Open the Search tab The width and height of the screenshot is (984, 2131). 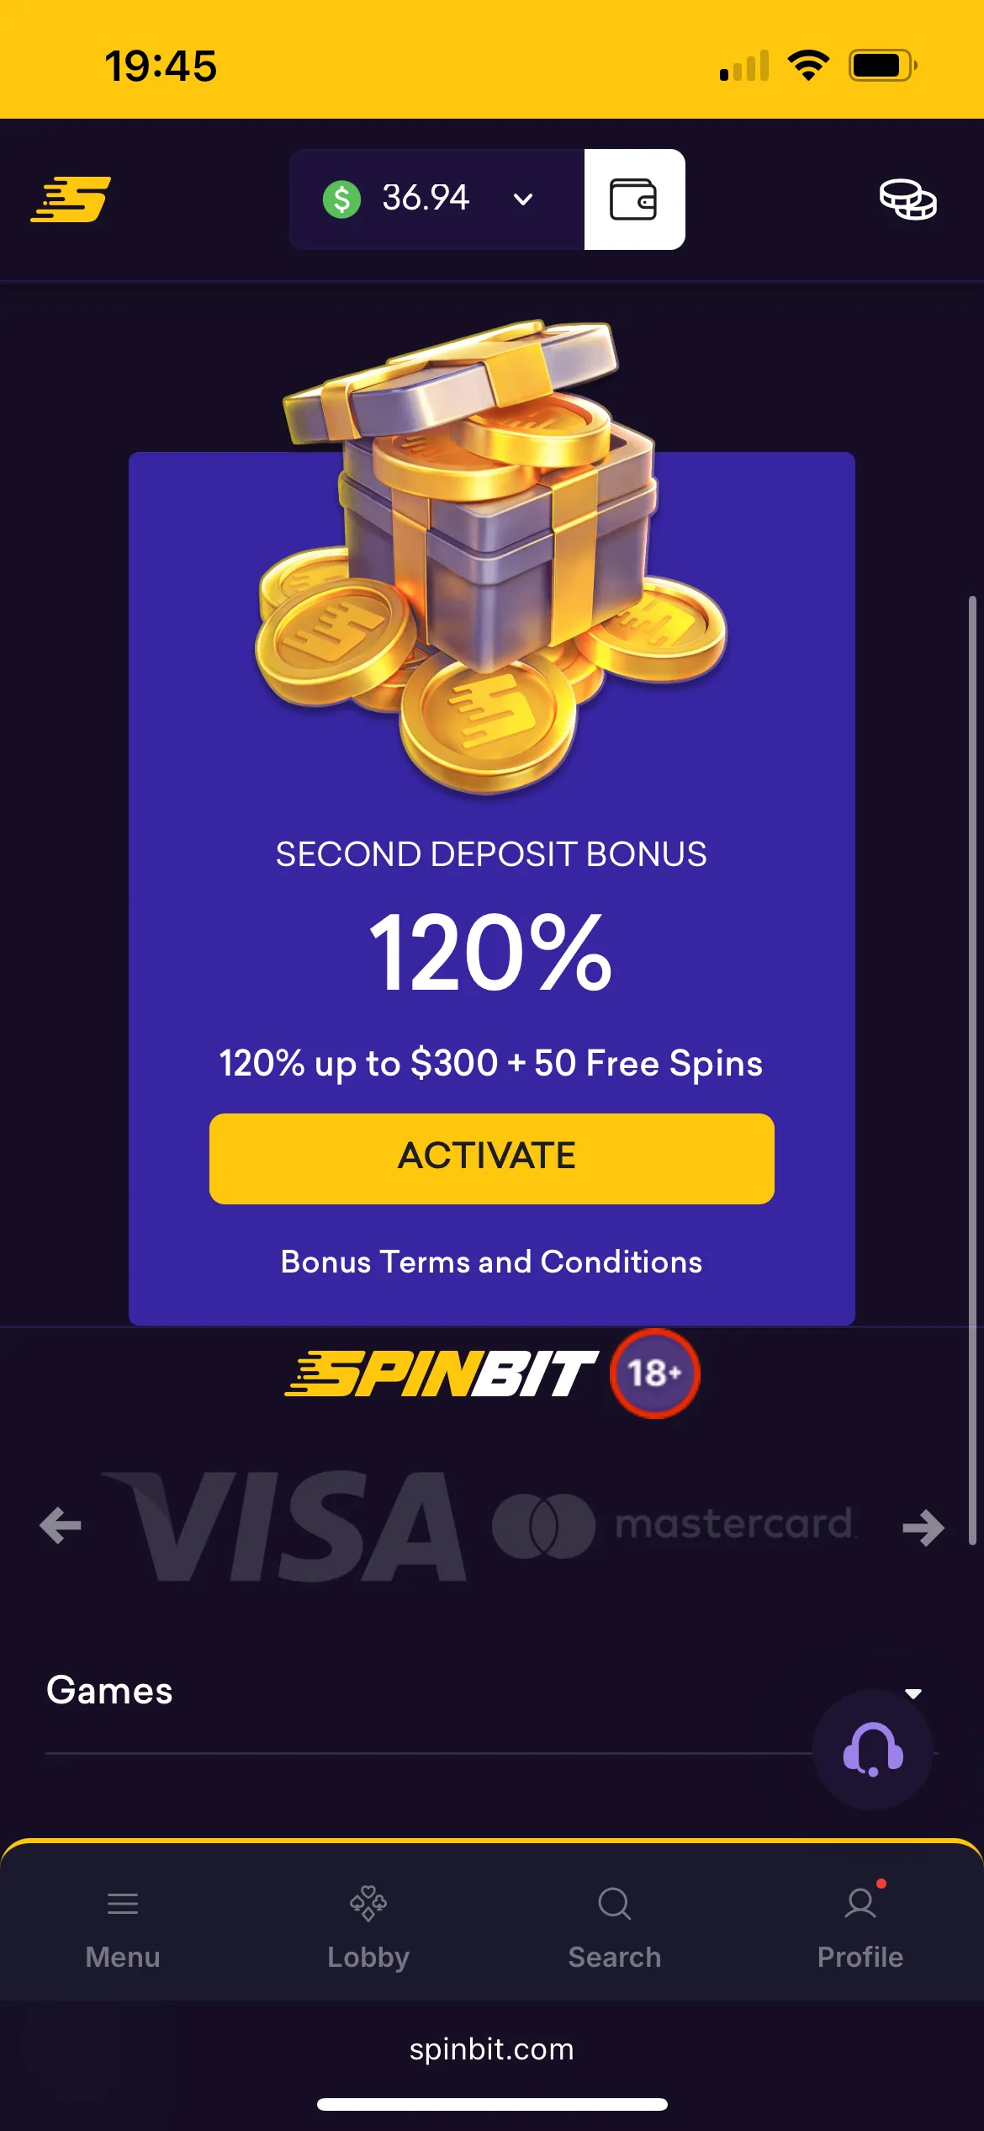615,1928
